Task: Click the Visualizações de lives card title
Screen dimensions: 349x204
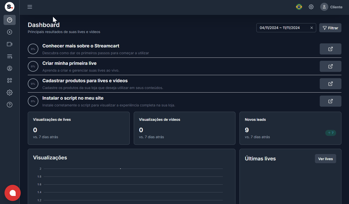Action: [52, 120]
